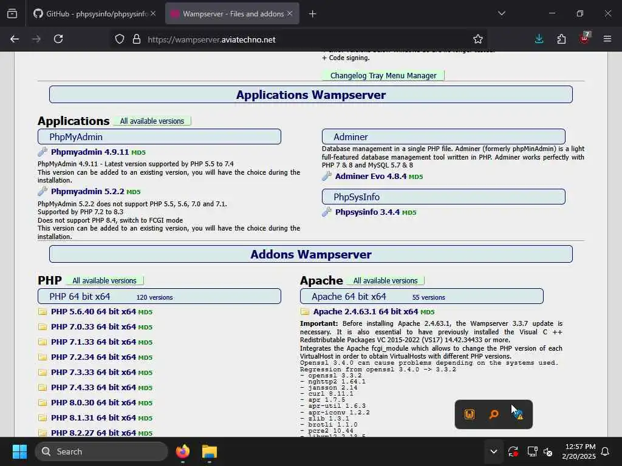Image resolution: width=622 pixels, height=466 pixels.
Task: Click folder icon beside PHP 8.0.30
Action: click(x=43, y=402)
